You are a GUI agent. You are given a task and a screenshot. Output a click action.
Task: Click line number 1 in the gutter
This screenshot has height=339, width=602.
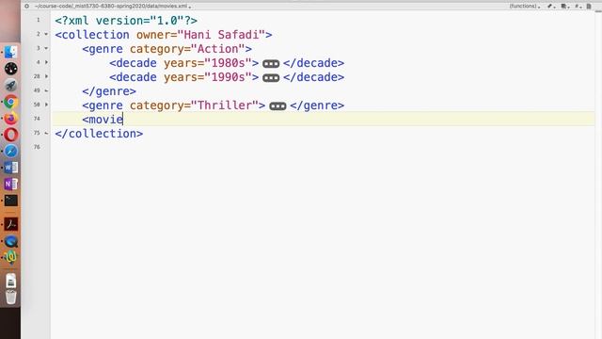39,20
